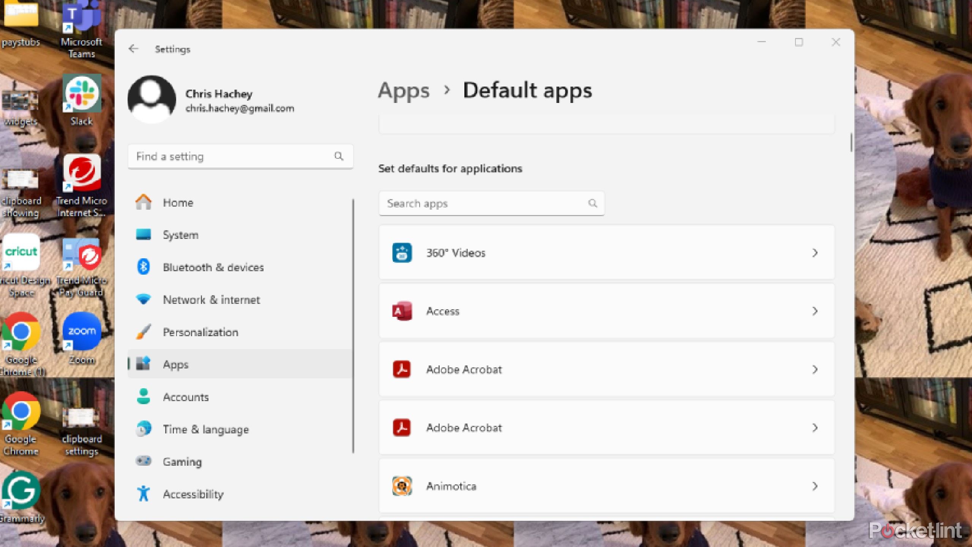Click the Gaming controller icon
Viewport: 972px width, 547px height.
point(144,461)
